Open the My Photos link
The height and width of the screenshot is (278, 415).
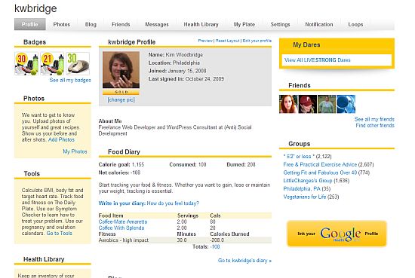(75, 151)
